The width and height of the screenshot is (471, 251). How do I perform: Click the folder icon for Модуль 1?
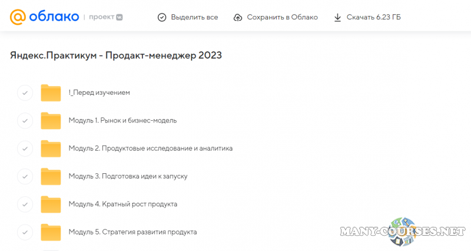[x=51, y=120]
